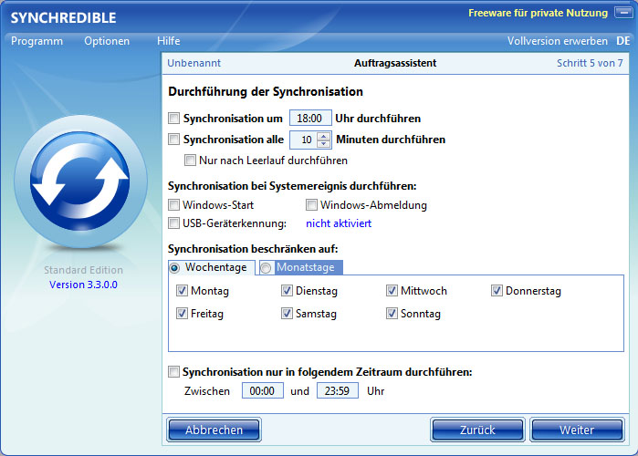The image size is (638, 456).
Task: Uncheck Montag weekday
Action: (x=182, y=291)
